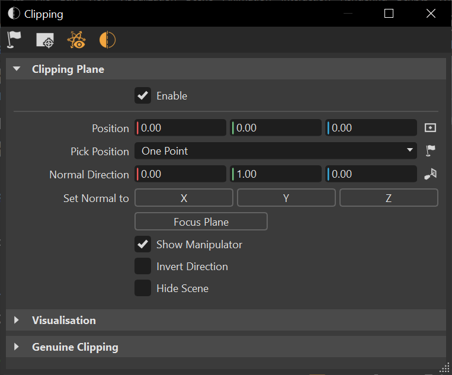Click the Normal Direction Y value field

tap(277, 174)
